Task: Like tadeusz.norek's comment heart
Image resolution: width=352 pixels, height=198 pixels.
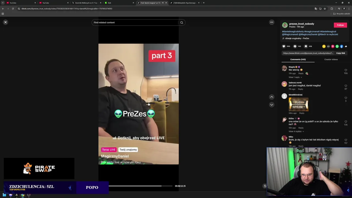Action: coord(346,86)
